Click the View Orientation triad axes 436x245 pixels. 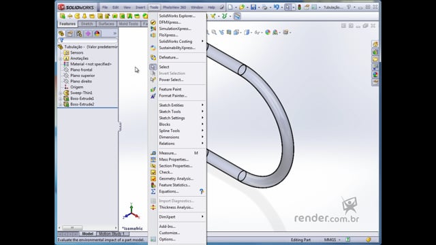click(x=131, y=212)
